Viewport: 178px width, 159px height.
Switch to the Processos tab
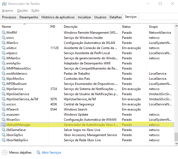point(9,17)
